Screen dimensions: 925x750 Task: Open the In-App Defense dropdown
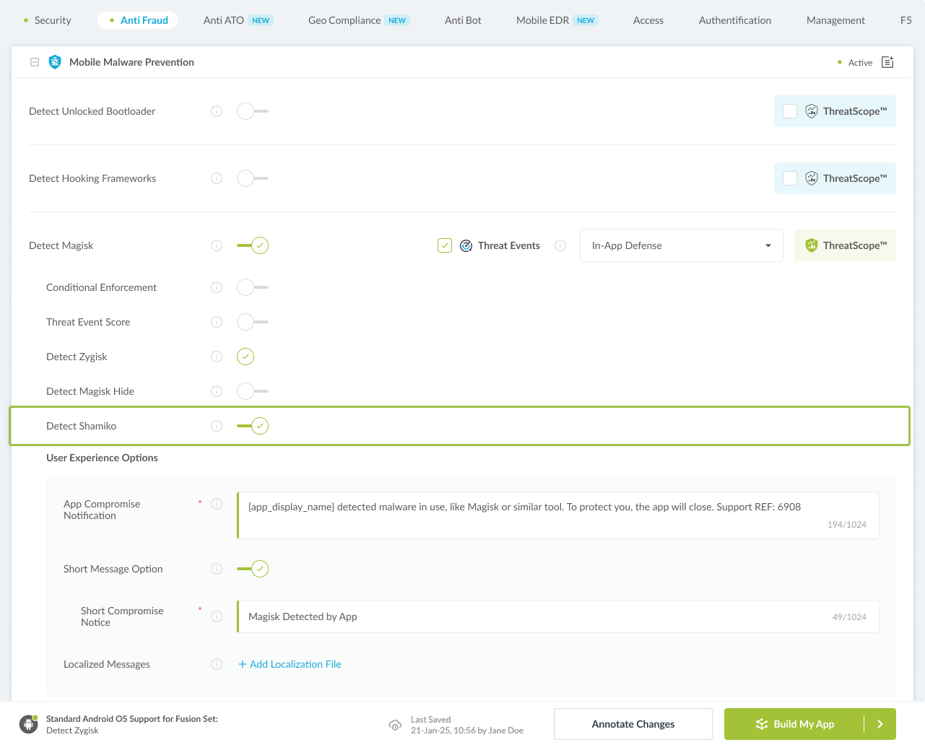click(x=681, y=245)
